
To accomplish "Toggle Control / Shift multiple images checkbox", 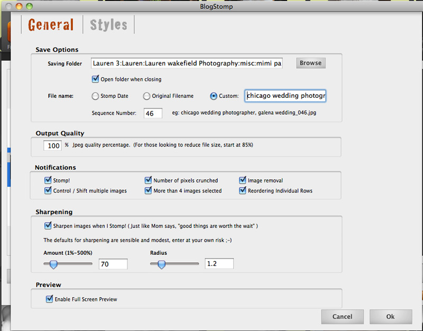I will 48,190.
